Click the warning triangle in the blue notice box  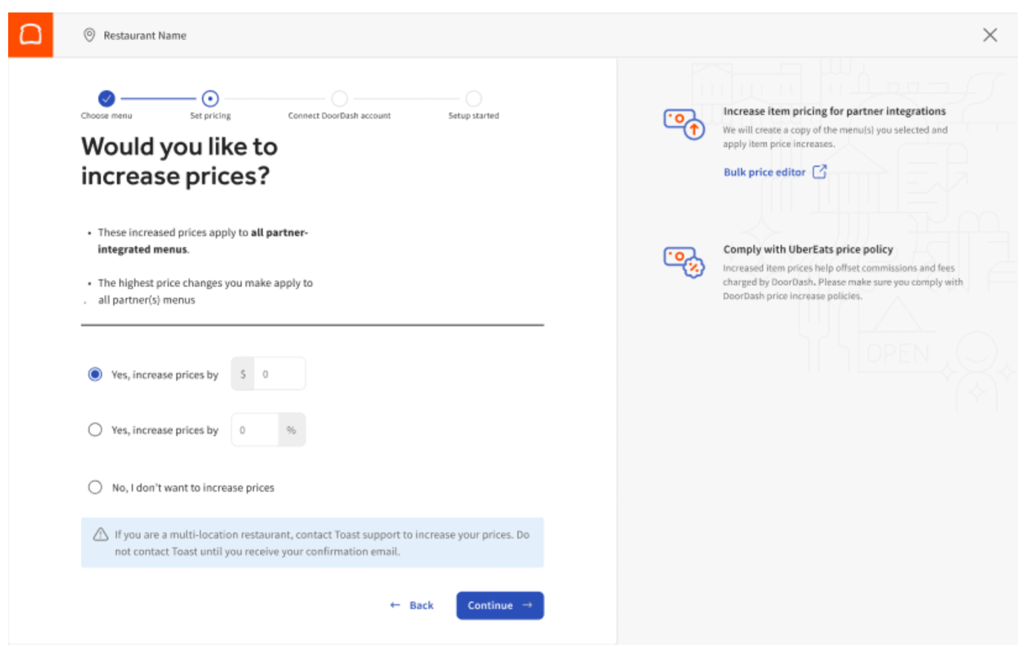(100, 534)
